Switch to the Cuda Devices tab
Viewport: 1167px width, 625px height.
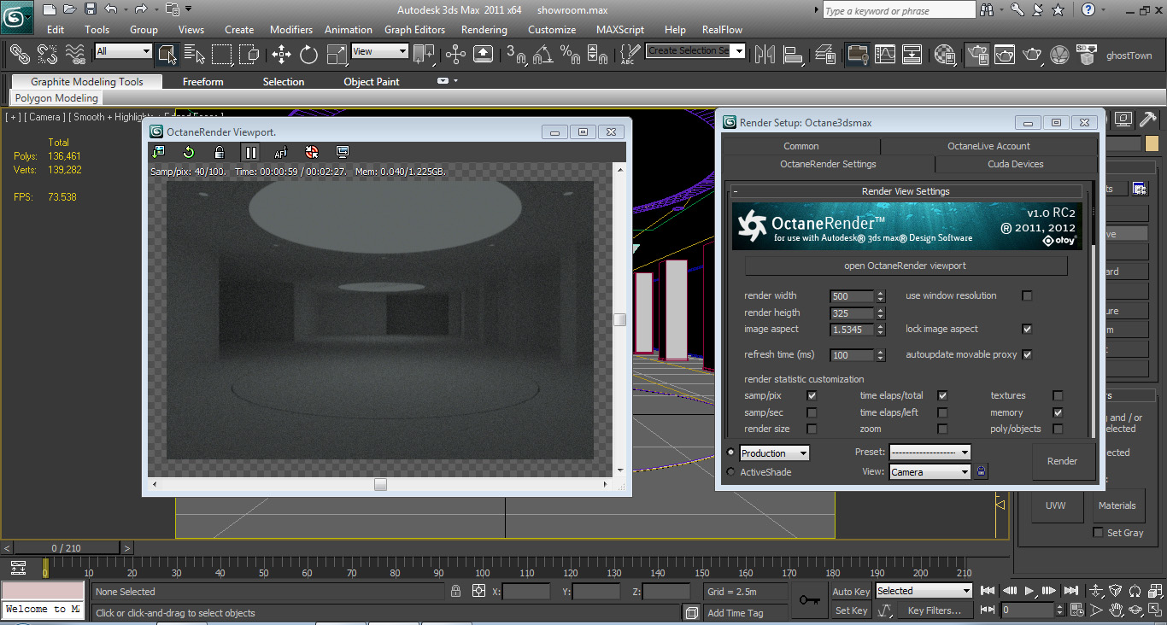point(1015,164)
